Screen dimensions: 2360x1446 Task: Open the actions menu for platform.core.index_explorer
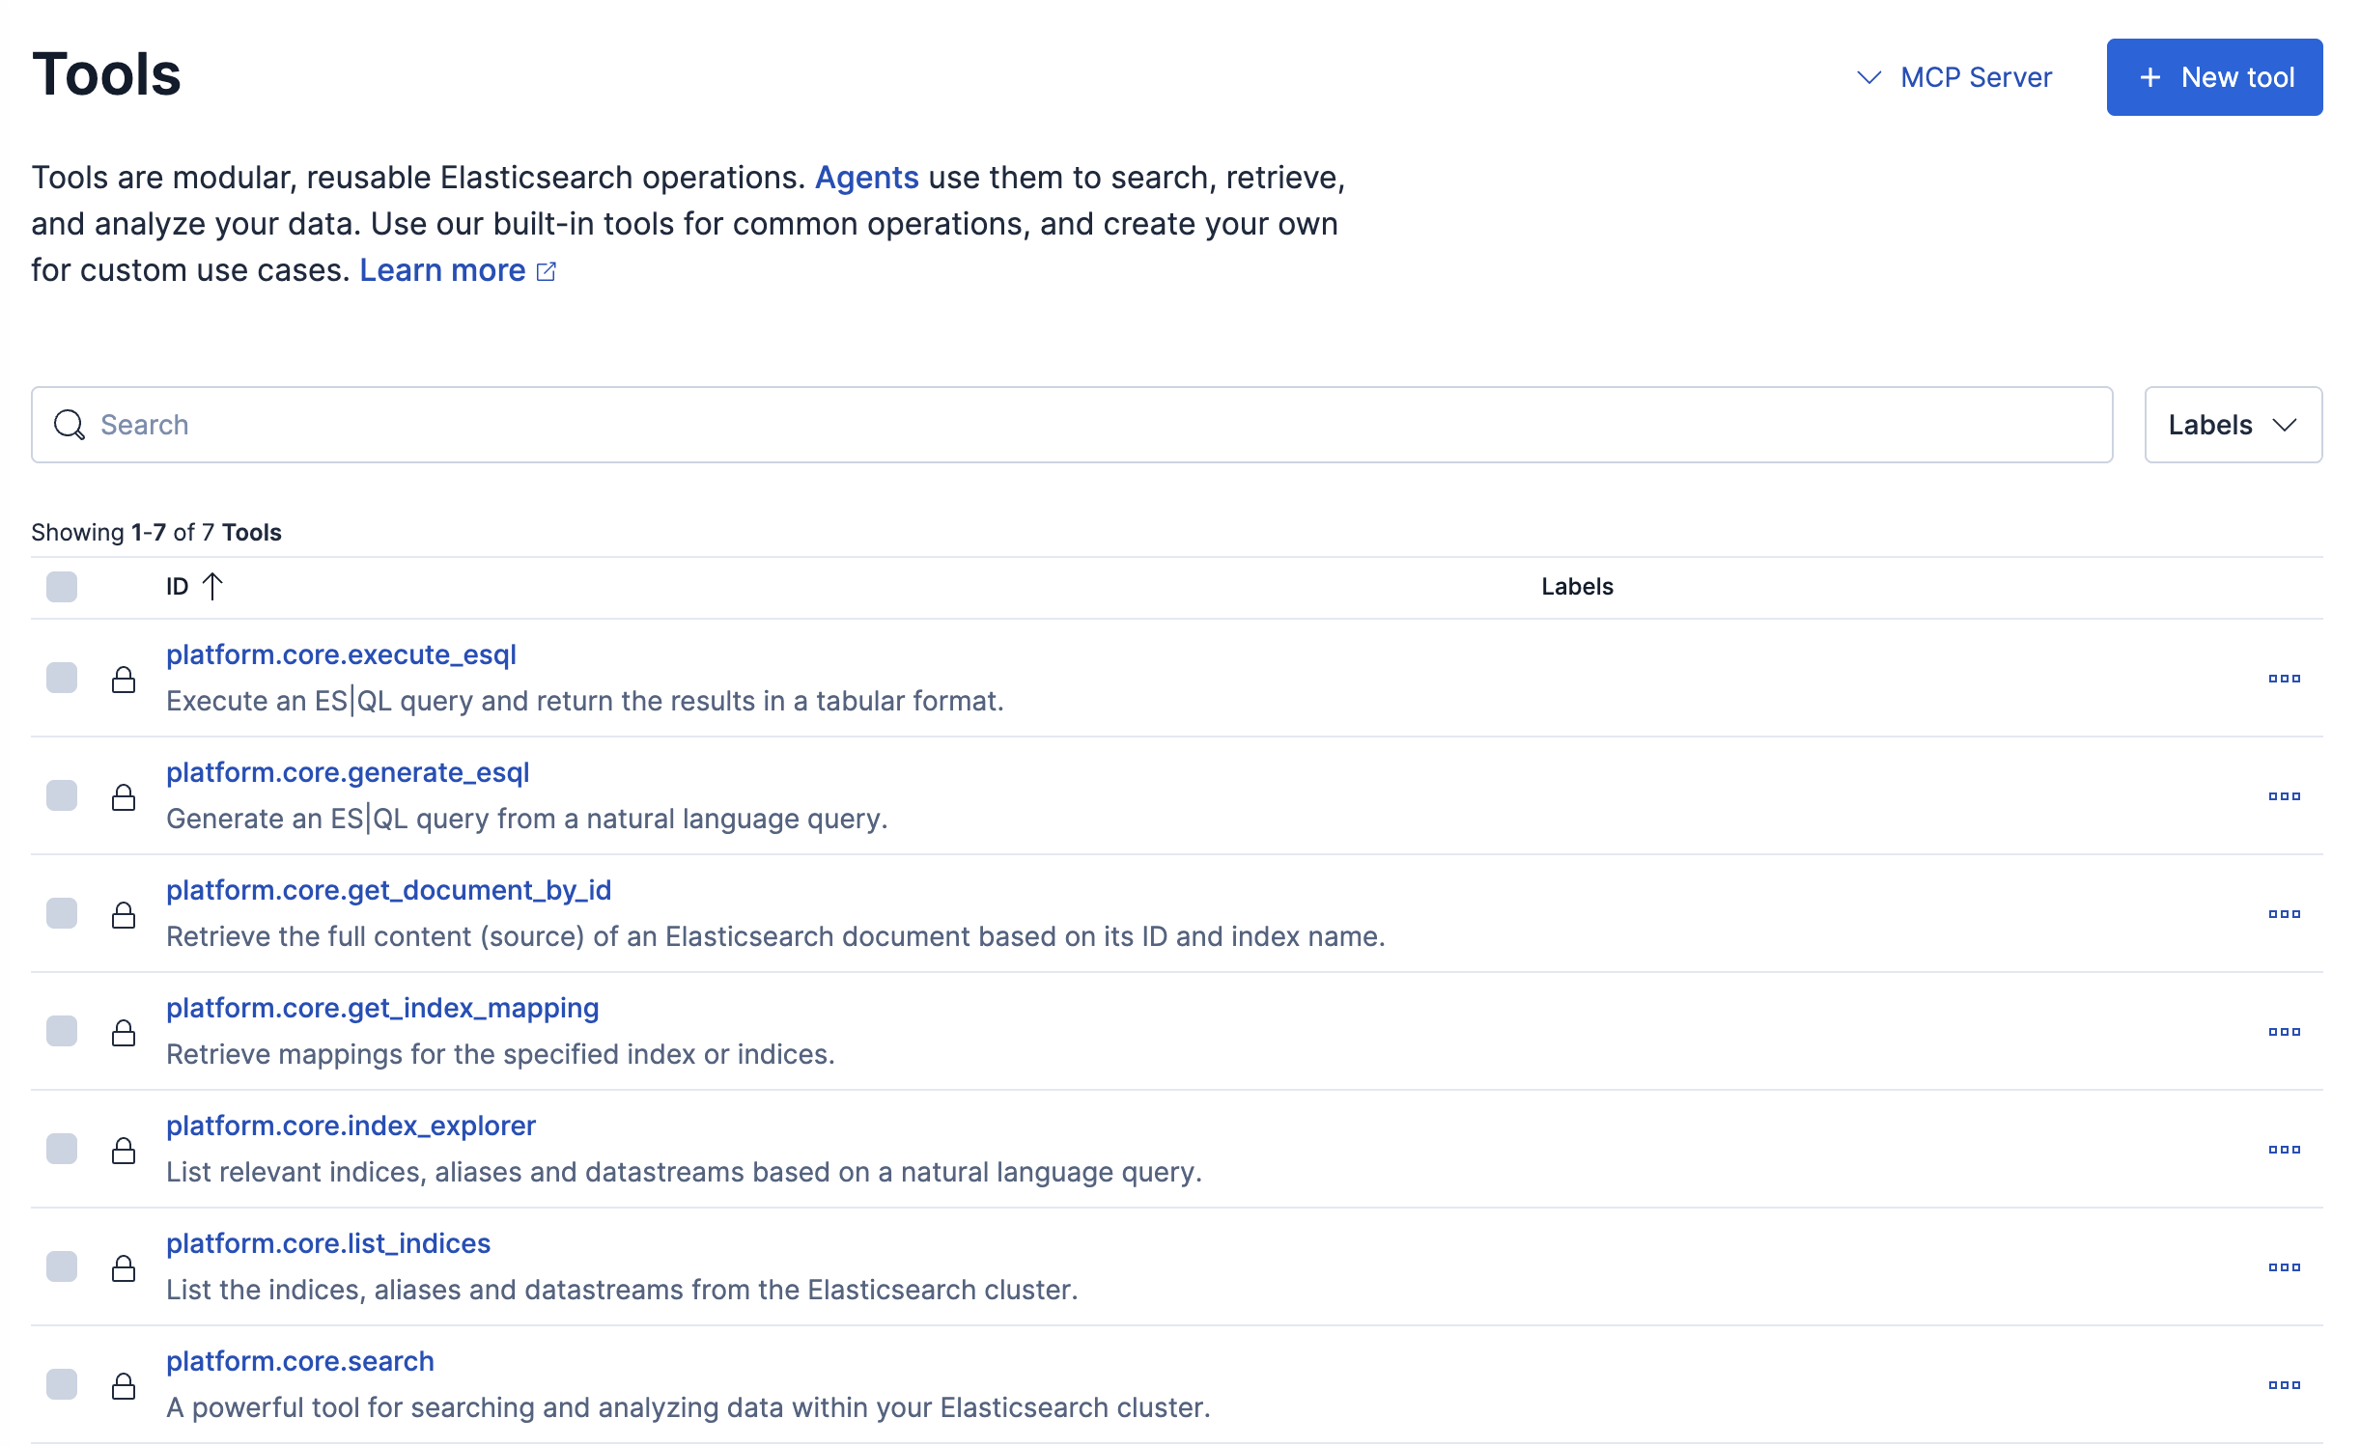tap(2287, 1149)
